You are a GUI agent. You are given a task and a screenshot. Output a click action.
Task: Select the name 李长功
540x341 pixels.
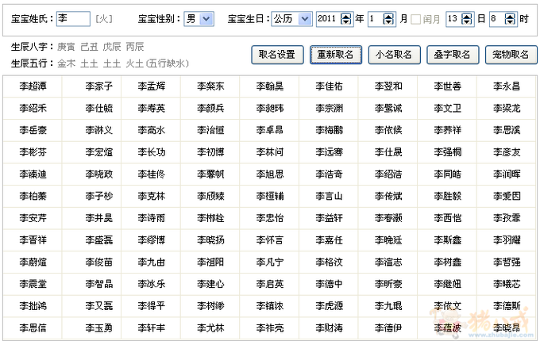(x=151, y=152)
